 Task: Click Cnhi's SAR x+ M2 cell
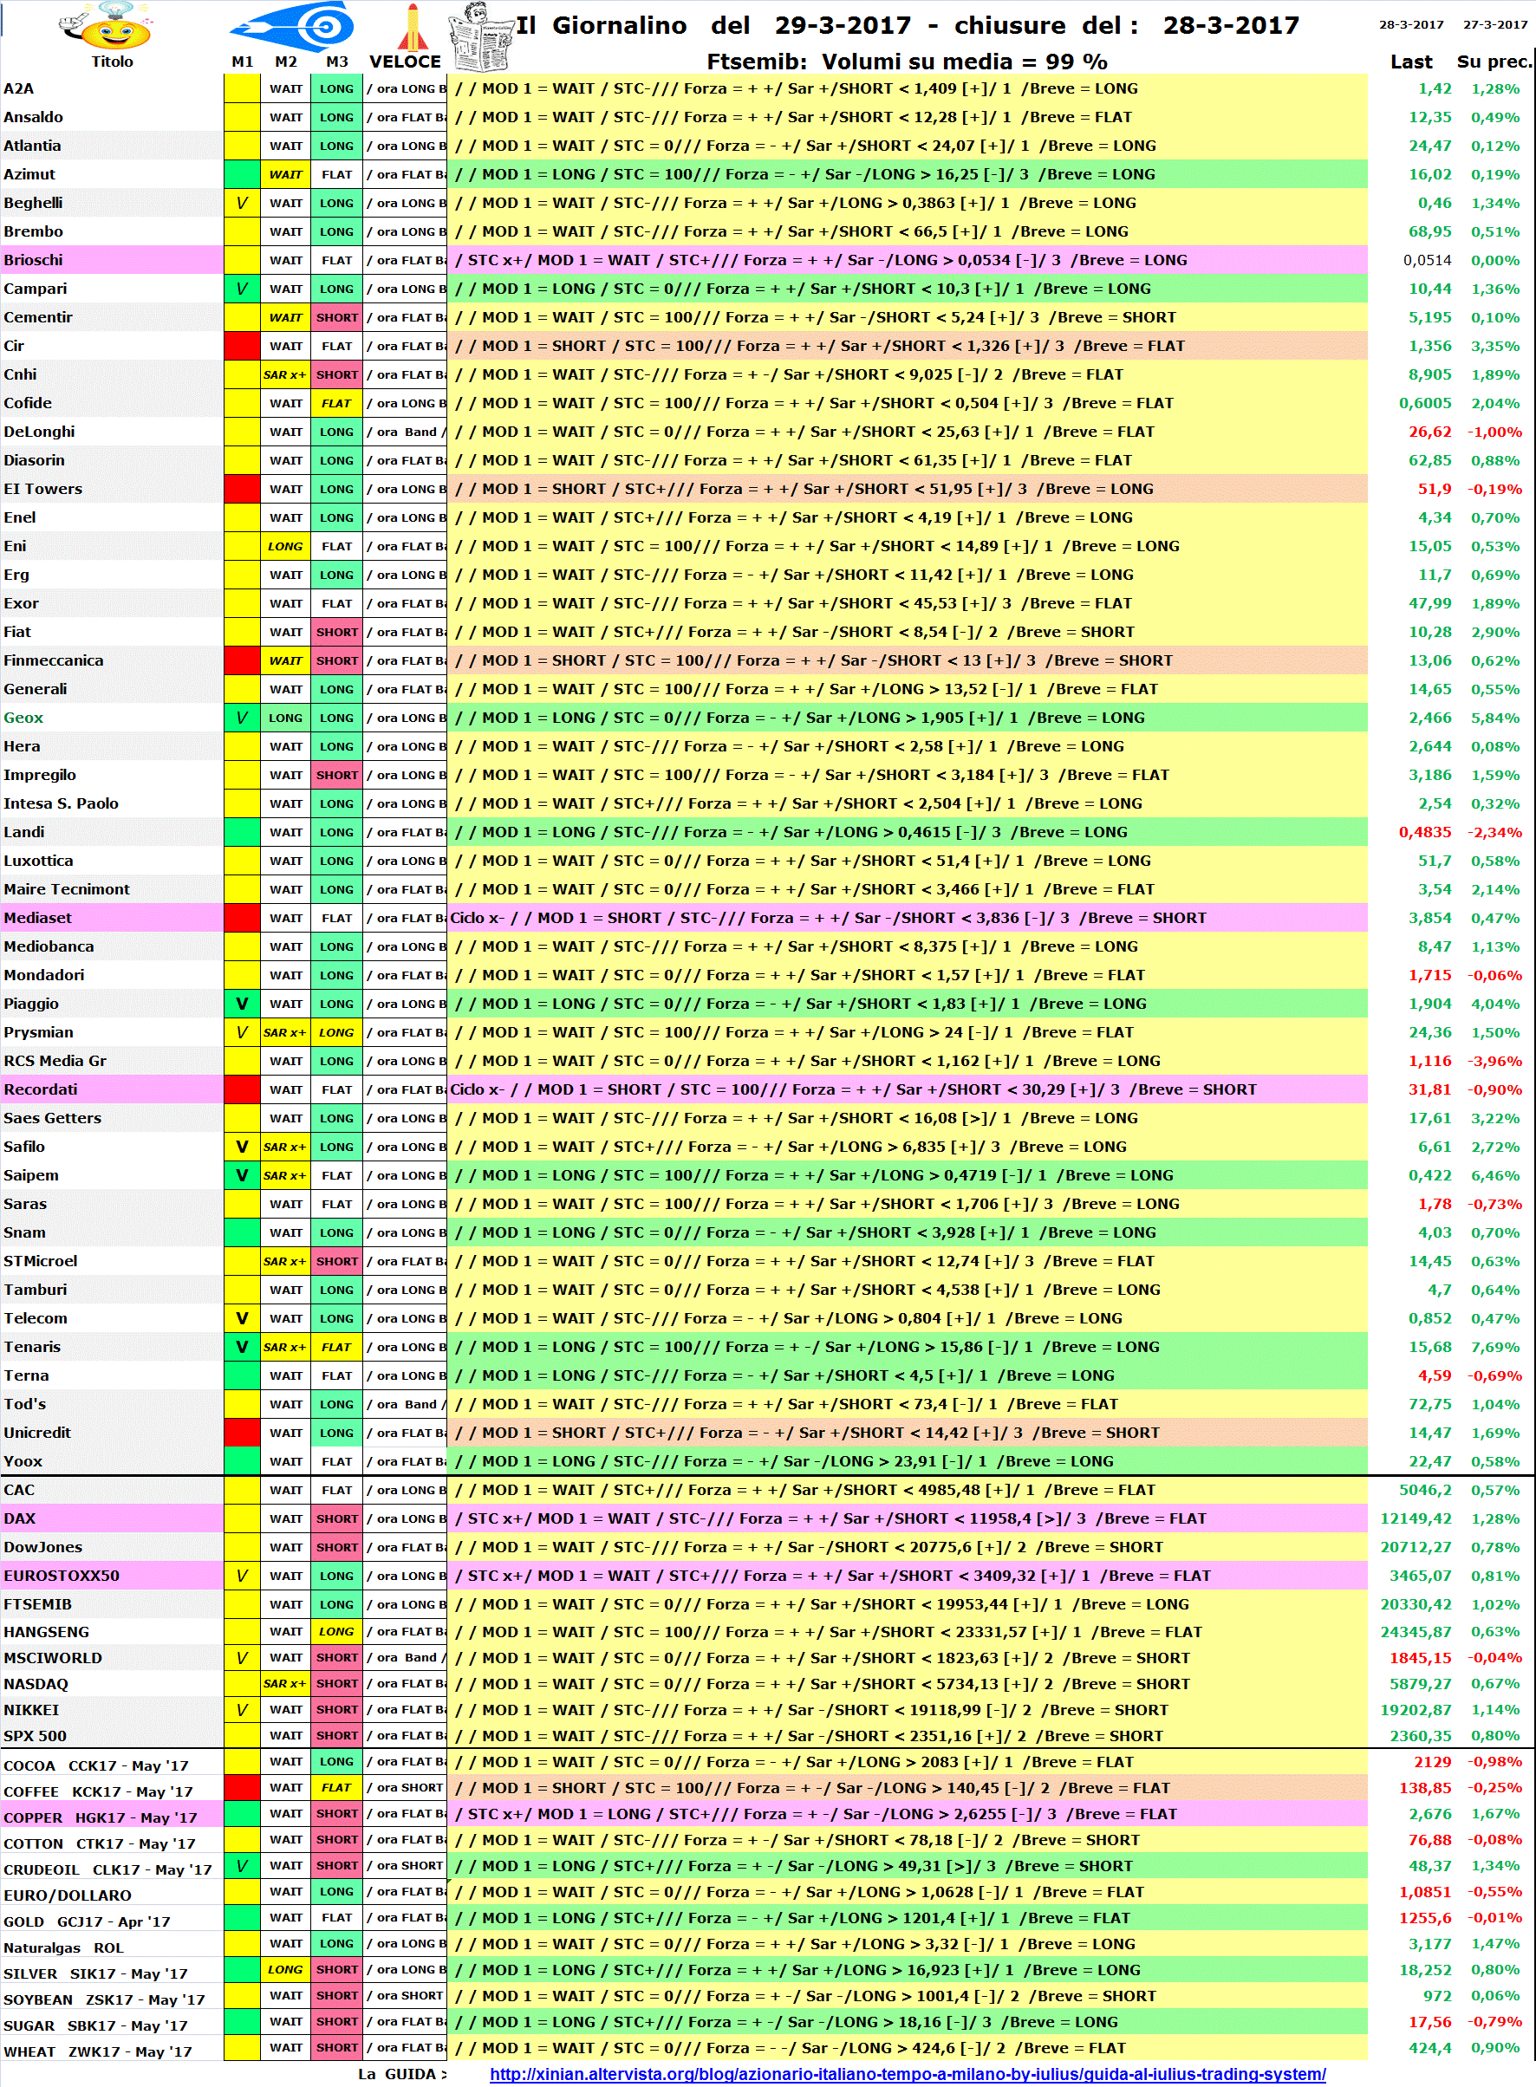[284, 374]
